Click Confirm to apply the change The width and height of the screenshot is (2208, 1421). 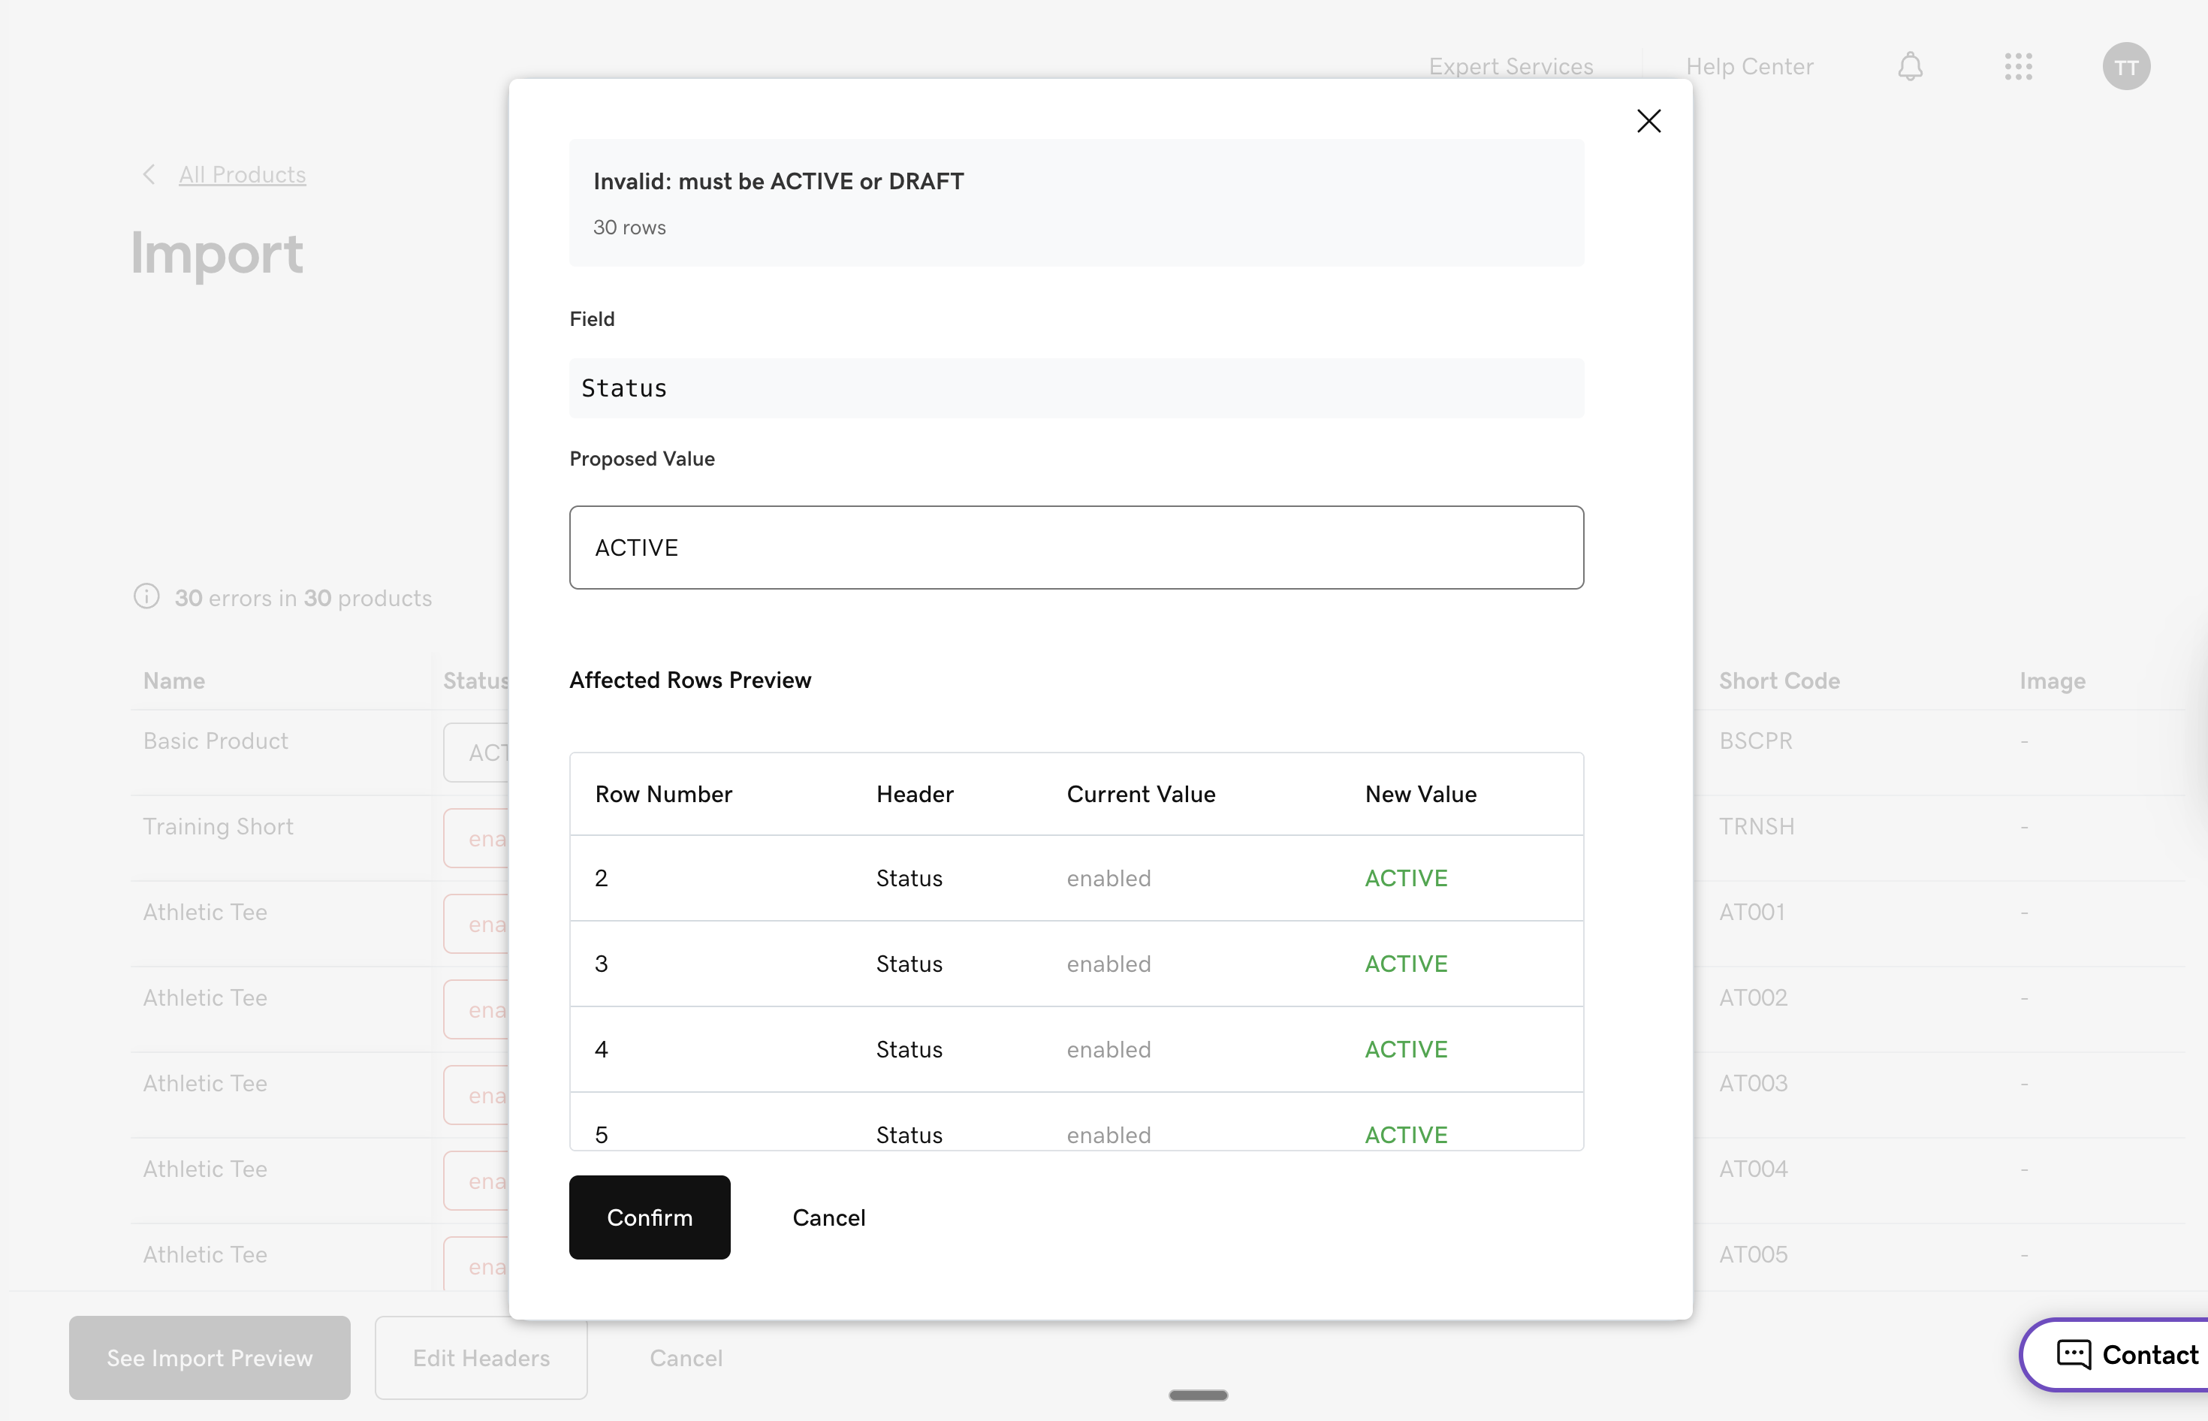pos(650,1217)
